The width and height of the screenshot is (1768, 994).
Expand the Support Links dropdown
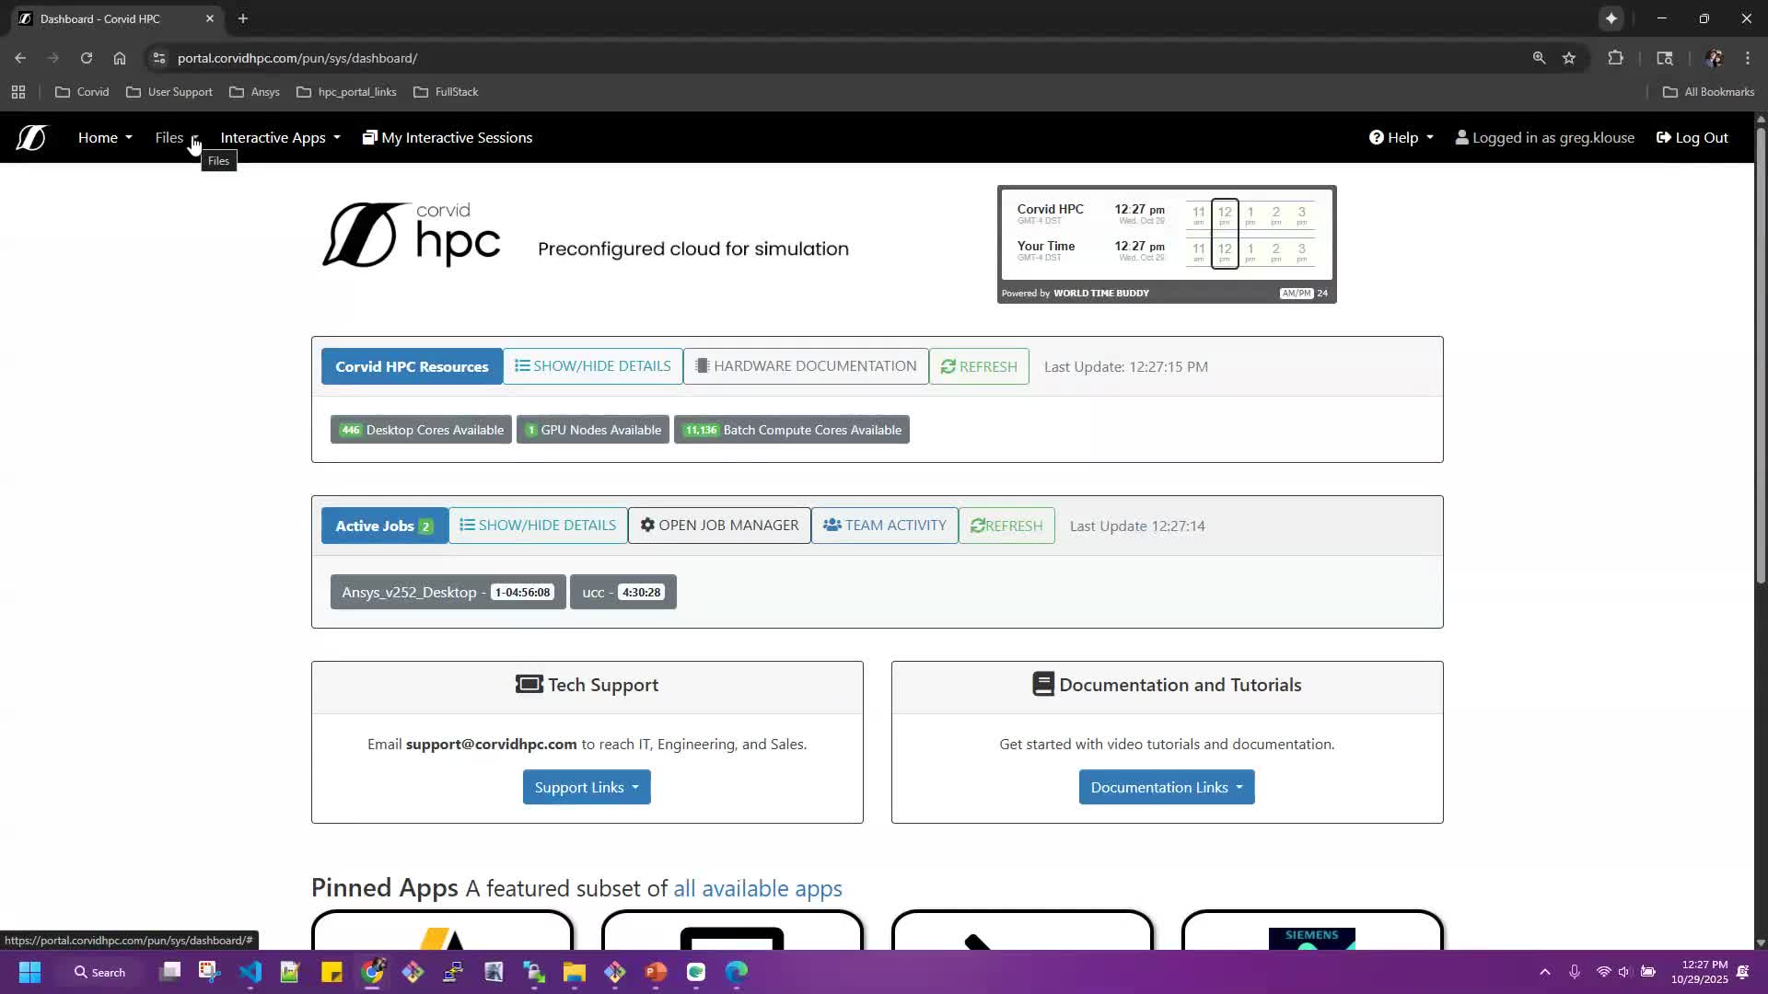point(587,787)
